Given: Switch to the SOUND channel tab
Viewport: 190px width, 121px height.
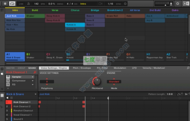Looking at the screenshot, I should tap(32, 68).
